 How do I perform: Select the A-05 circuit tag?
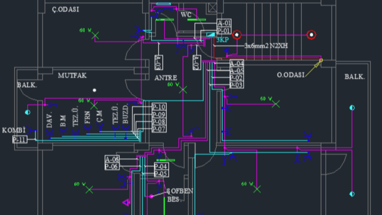click(236, 71)
